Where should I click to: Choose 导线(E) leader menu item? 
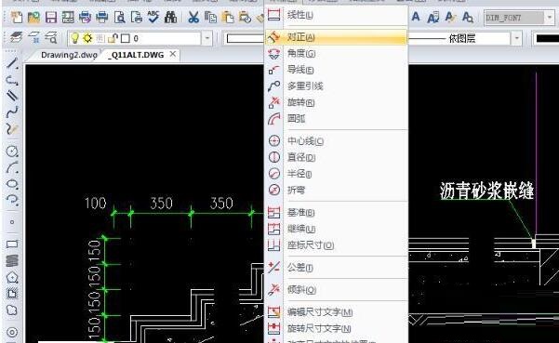(x=336, y=70)
